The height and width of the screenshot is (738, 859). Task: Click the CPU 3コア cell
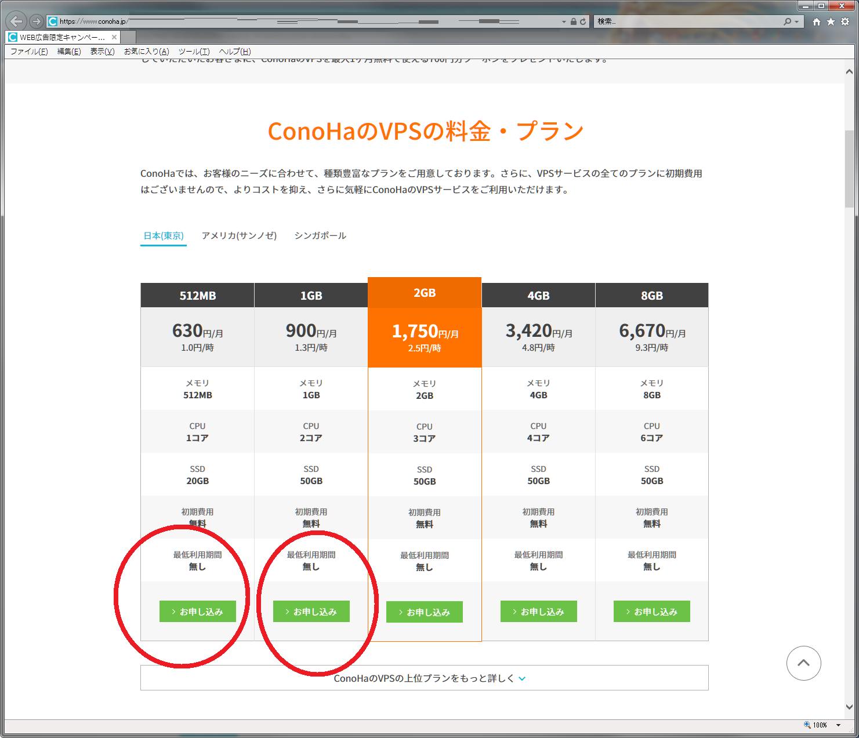pos(425,432)
